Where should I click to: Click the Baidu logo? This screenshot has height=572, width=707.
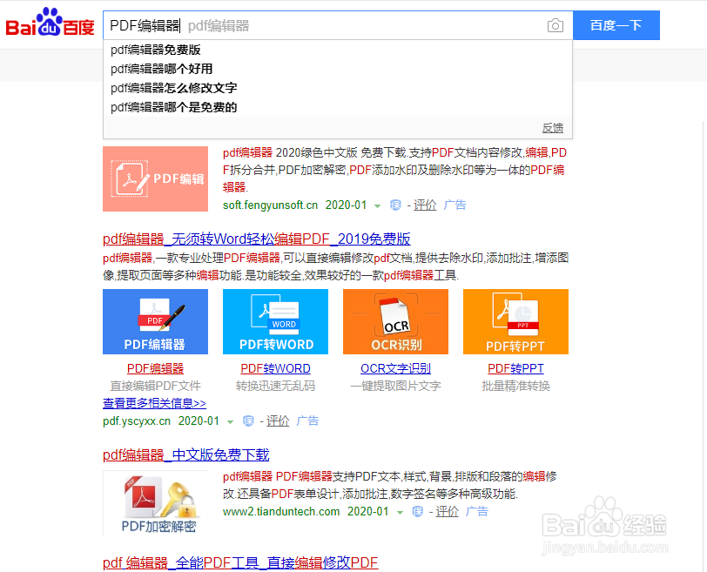(50, 23)
